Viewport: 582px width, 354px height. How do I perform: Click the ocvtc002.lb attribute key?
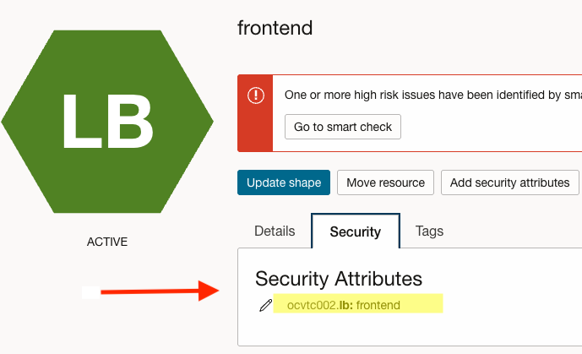(319, 305)
